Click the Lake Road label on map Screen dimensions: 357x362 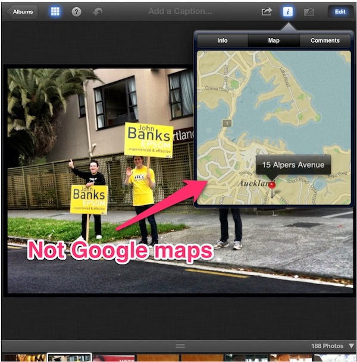[284, 77]
